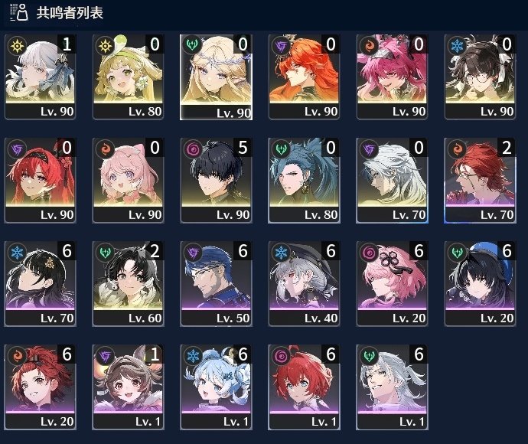528x444 pixels.
Task: Choose the pink cat-eared character card
Action: (x=128, y=180)
